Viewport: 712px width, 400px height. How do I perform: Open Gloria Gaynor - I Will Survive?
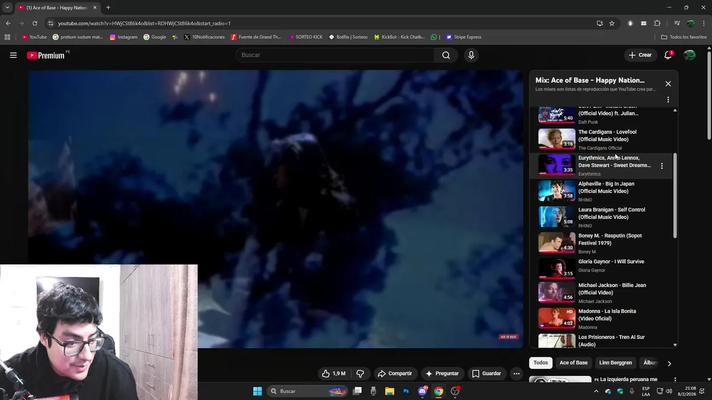[x=611, y=262]
